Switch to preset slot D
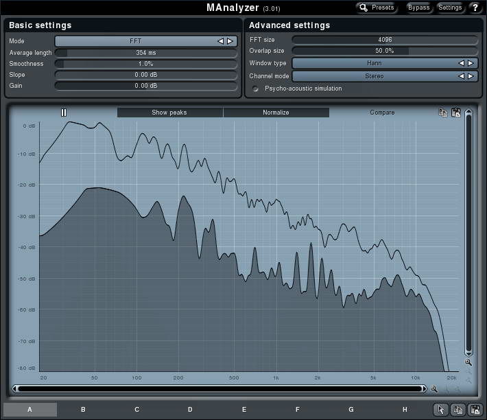The width and height of the screenshot is (487, 420). pyautogui.click(x=190, y=410)
